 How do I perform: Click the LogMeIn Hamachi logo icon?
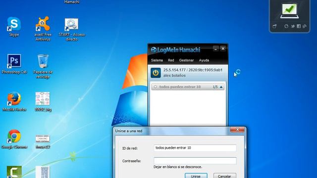[x=154, y=49]
